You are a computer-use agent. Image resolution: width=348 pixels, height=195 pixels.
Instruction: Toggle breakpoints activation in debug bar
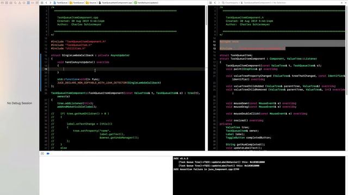(x=48, y=153)
